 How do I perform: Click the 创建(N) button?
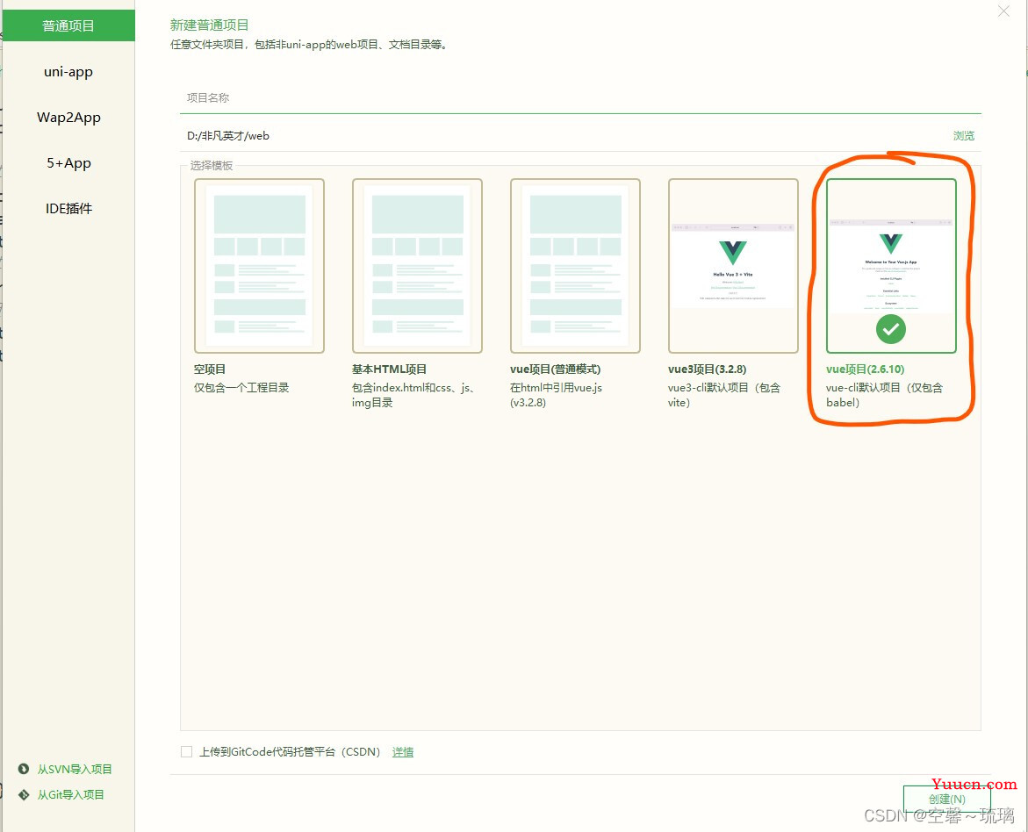946,799
